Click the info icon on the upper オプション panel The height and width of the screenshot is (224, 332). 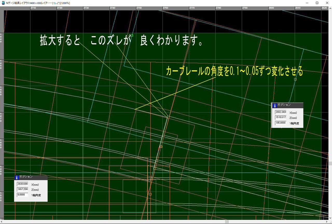(275, 106)
